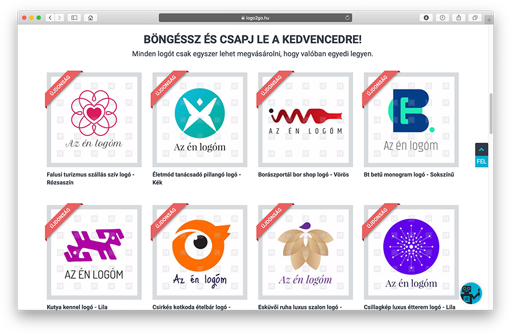Screen dimensions: 511x334
Task: Open the home page icon
Action: pyautogui.click(x=91, y=18)
